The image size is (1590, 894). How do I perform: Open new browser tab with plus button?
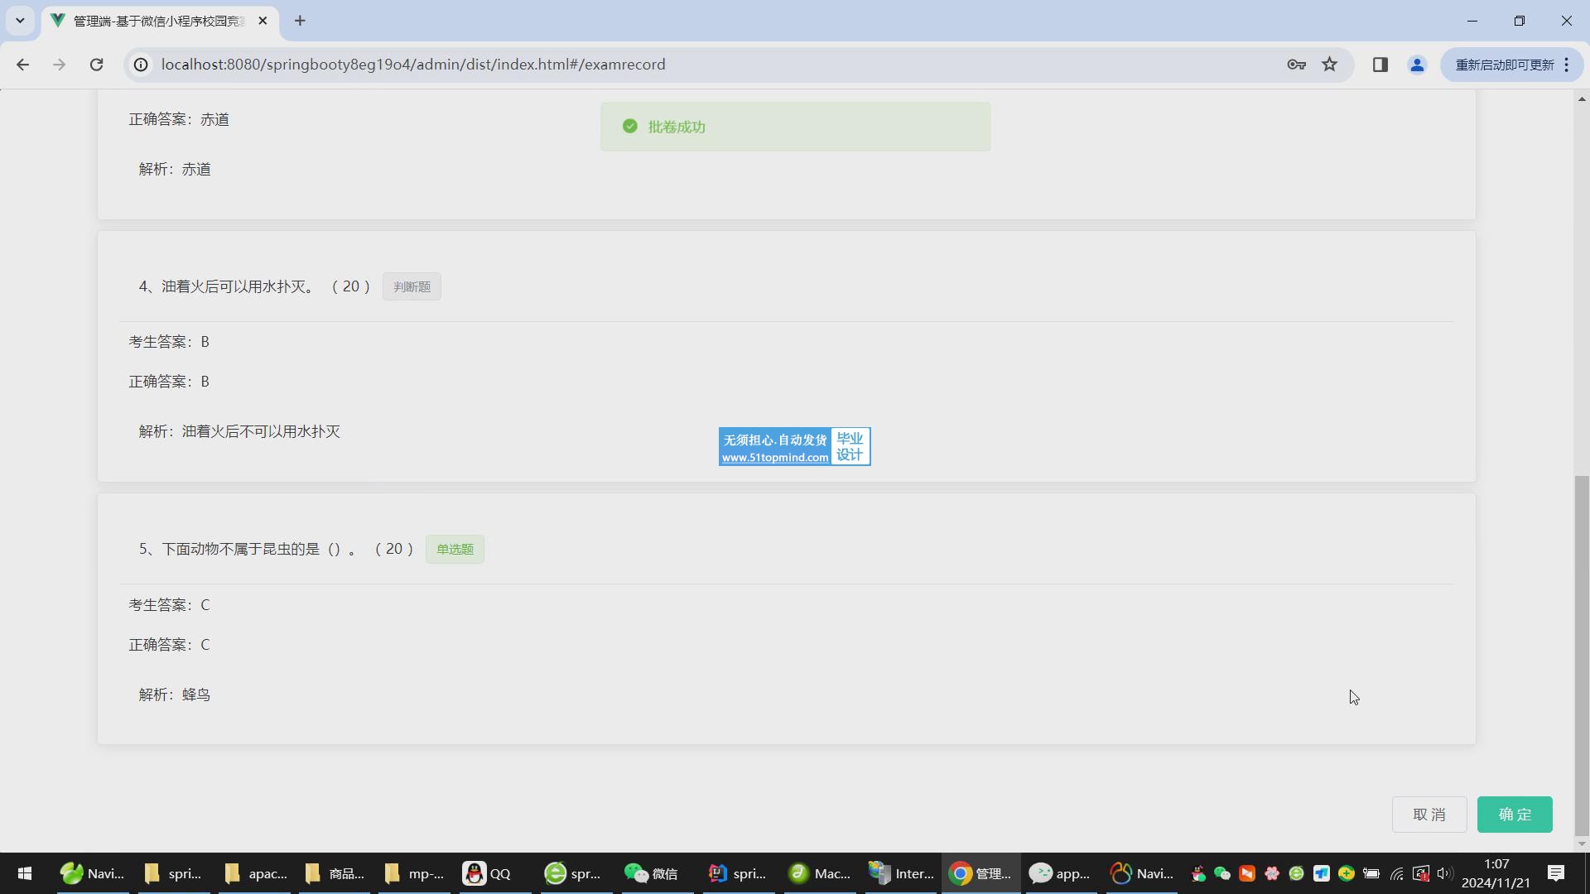300,21
